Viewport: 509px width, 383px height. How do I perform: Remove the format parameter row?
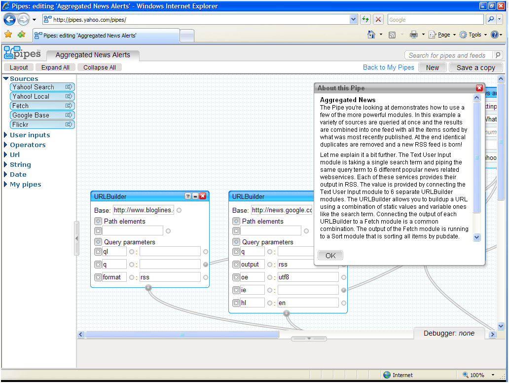[98, 277]
